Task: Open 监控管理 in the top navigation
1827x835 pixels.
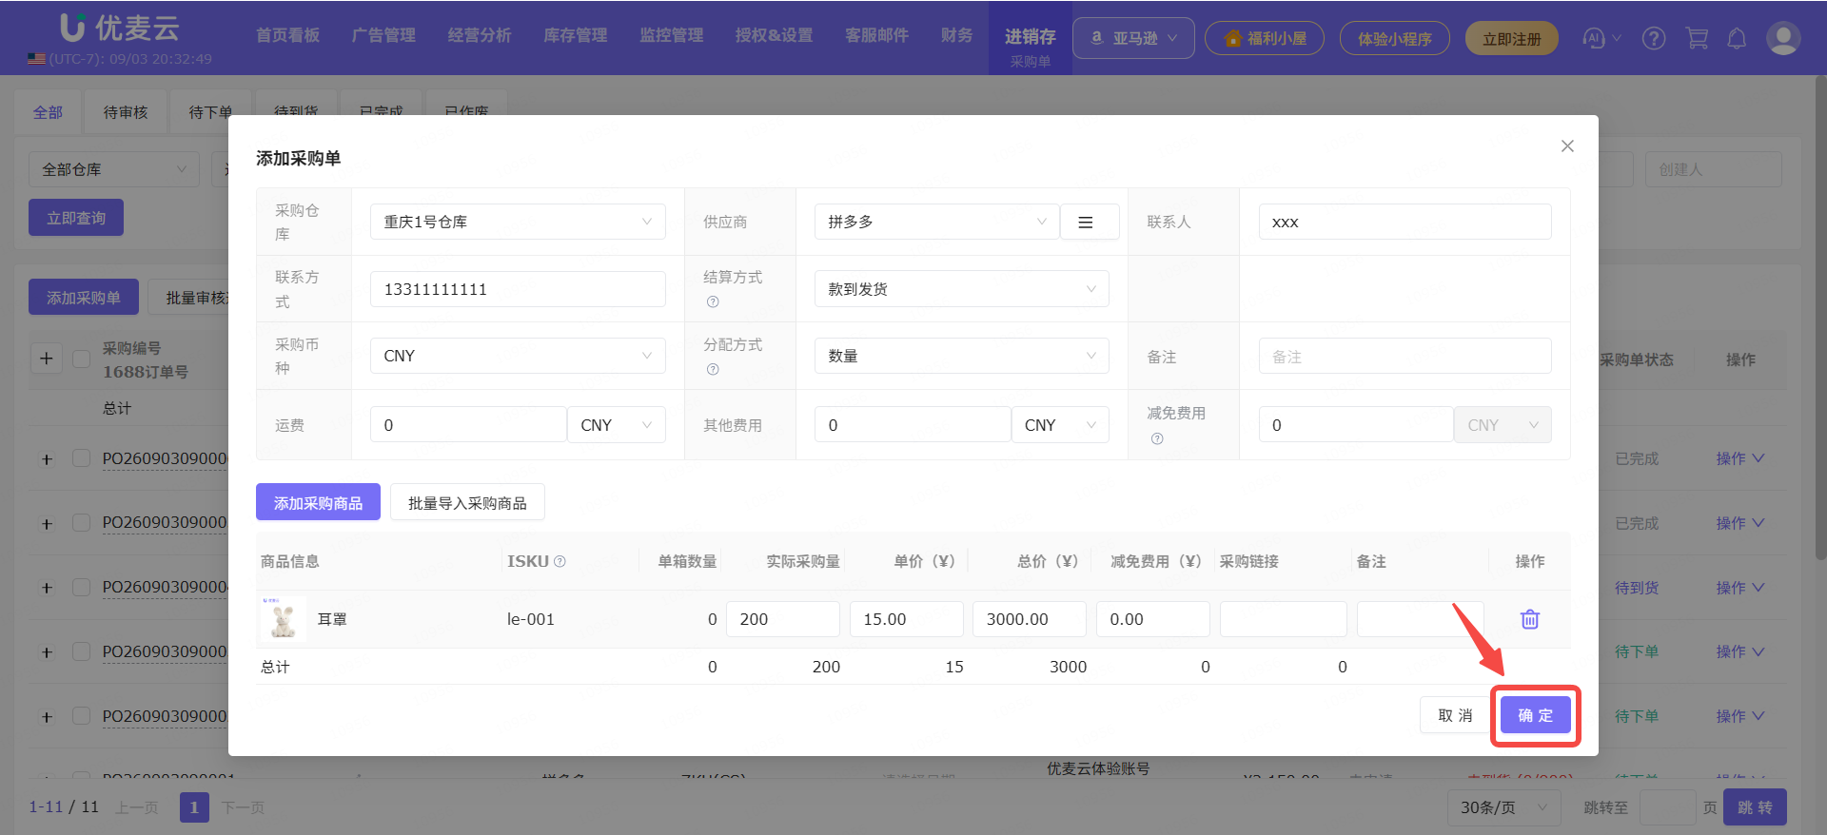Action: pyautogui.click(x=672, y=35)
